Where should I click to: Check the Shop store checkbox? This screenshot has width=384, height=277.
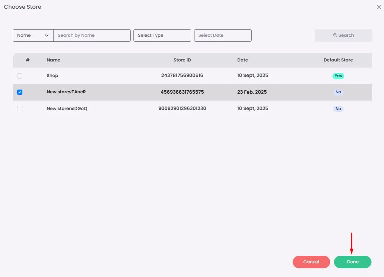coord(20,76)
